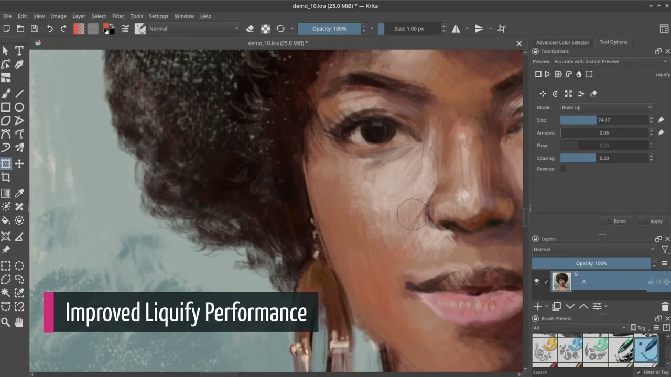Viewport: 671px width, 377px height.
Task: Select the Crop tool in the toolbox
Action: [6, 178]
